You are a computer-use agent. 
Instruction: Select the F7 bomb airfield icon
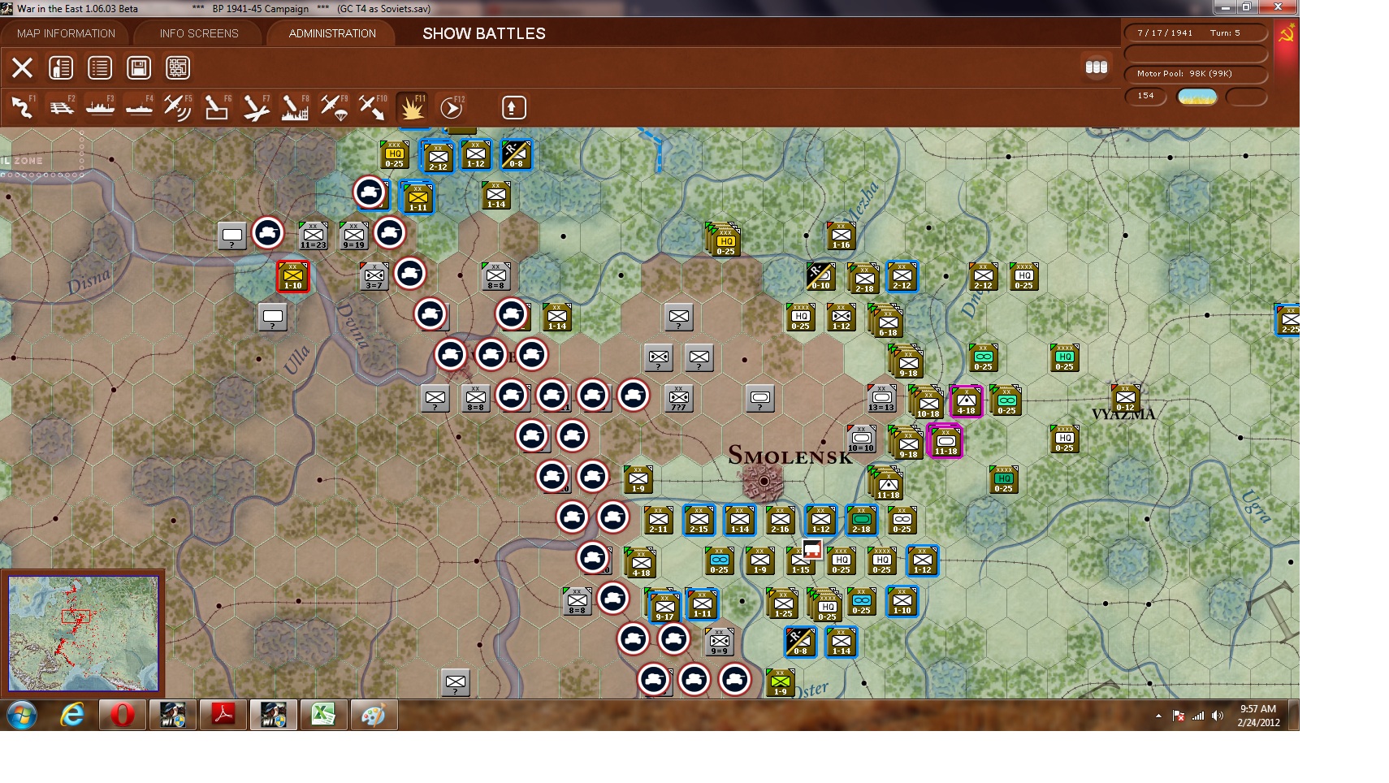click(256, 107)
